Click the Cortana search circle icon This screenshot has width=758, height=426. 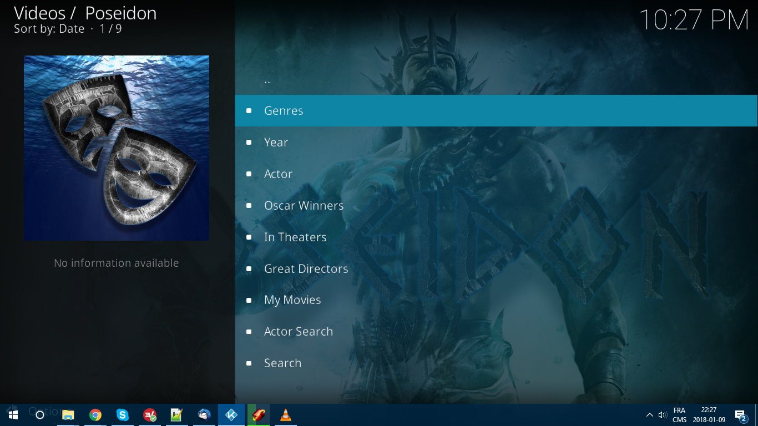[x=40, y=415]
